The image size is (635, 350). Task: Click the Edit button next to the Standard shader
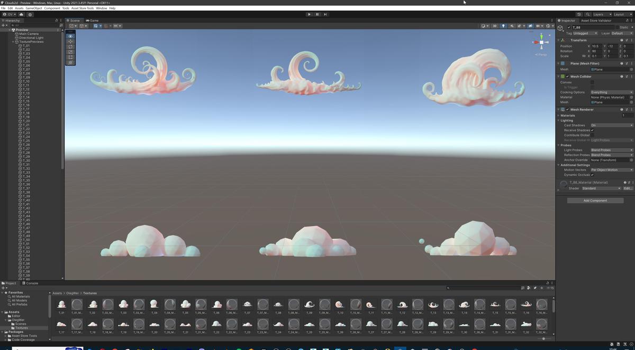628,188
